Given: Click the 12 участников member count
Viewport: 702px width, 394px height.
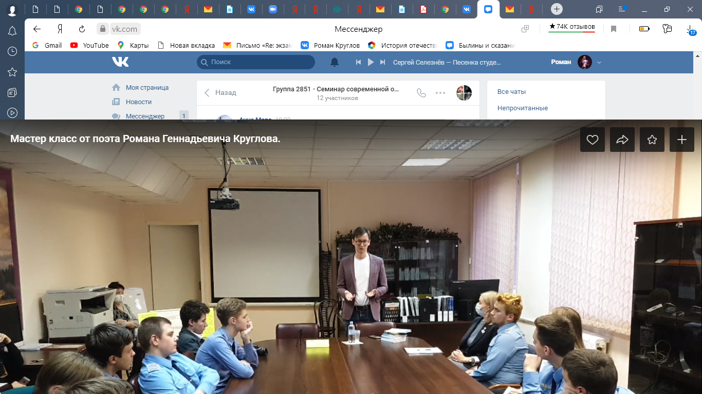Looking at the screenshot, I should click(337, 98).
